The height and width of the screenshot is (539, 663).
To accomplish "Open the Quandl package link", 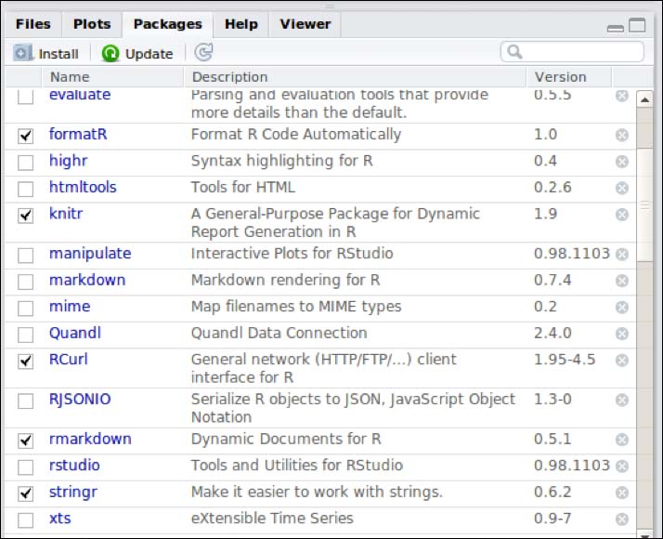I will tap(75, 333).
